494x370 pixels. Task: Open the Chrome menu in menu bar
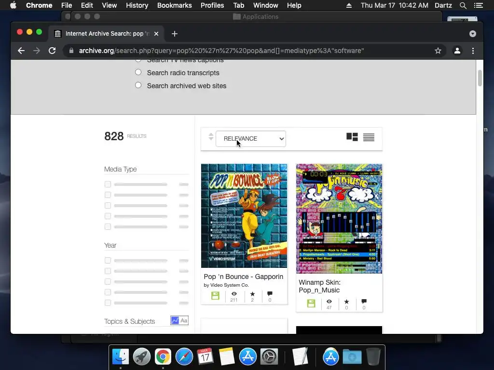39,5
